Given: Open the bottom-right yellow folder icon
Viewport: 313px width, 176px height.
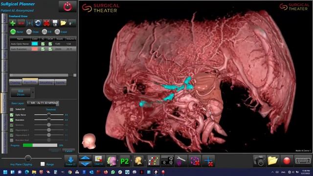Looking at the screenshot, I should pos(273,161).
